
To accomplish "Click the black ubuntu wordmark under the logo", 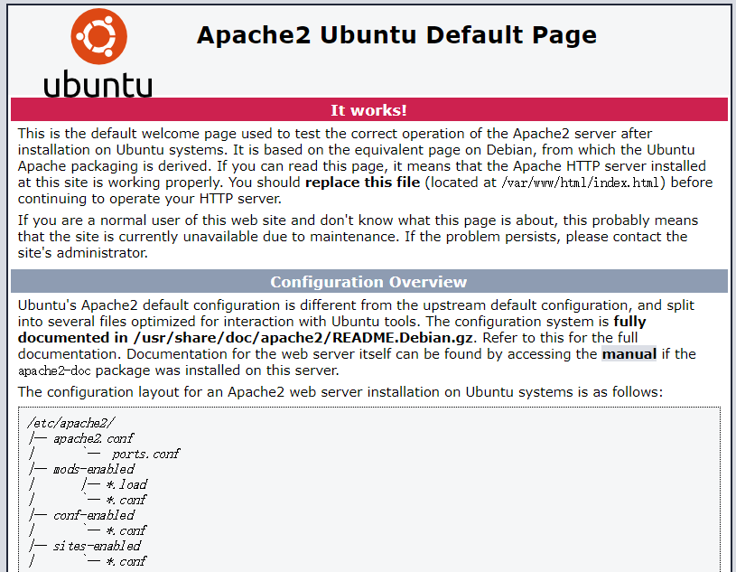I will click(98, 84).
